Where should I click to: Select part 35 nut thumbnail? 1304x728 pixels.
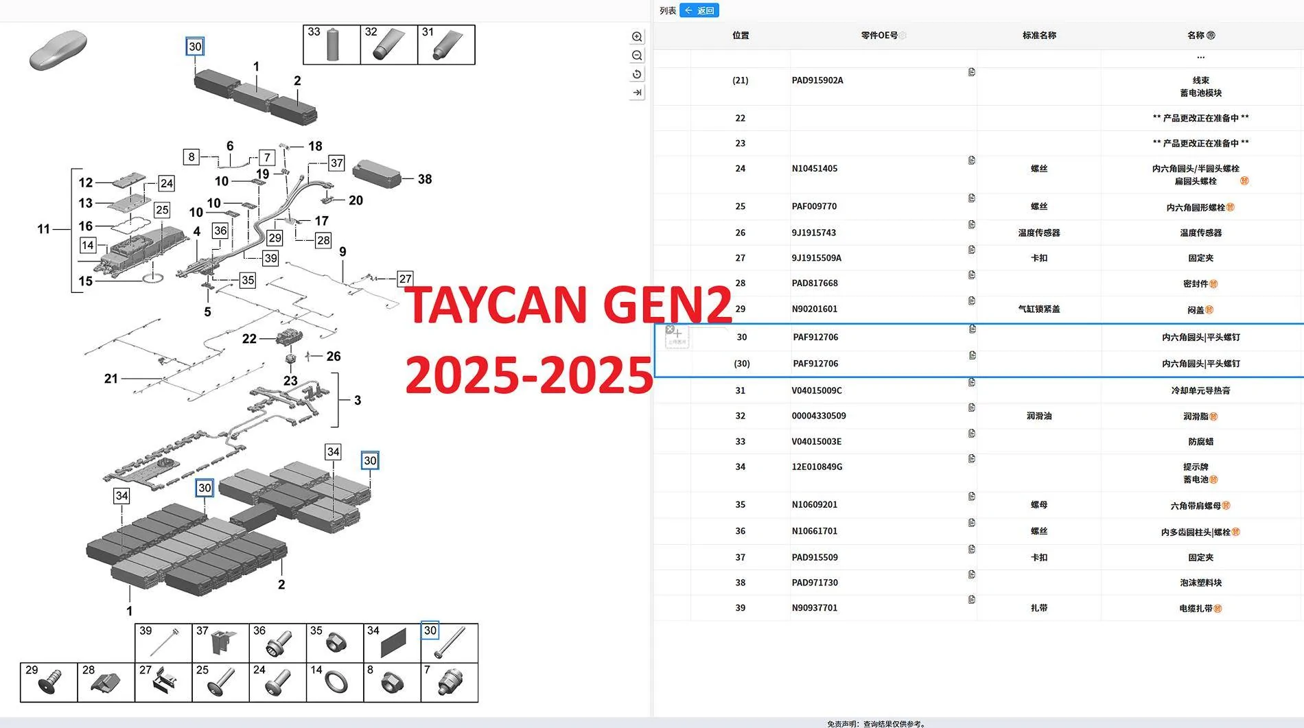click(x=335, y=643)
